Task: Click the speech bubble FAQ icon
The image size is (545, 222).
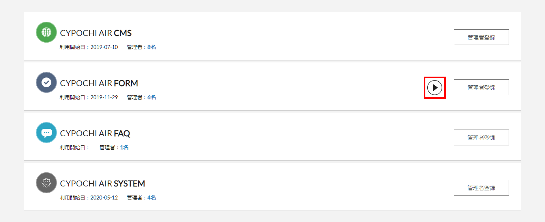Action: [46, 132]
